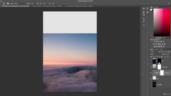Switch to the Channels tab

pyautogui.click(x=157, y=49)
